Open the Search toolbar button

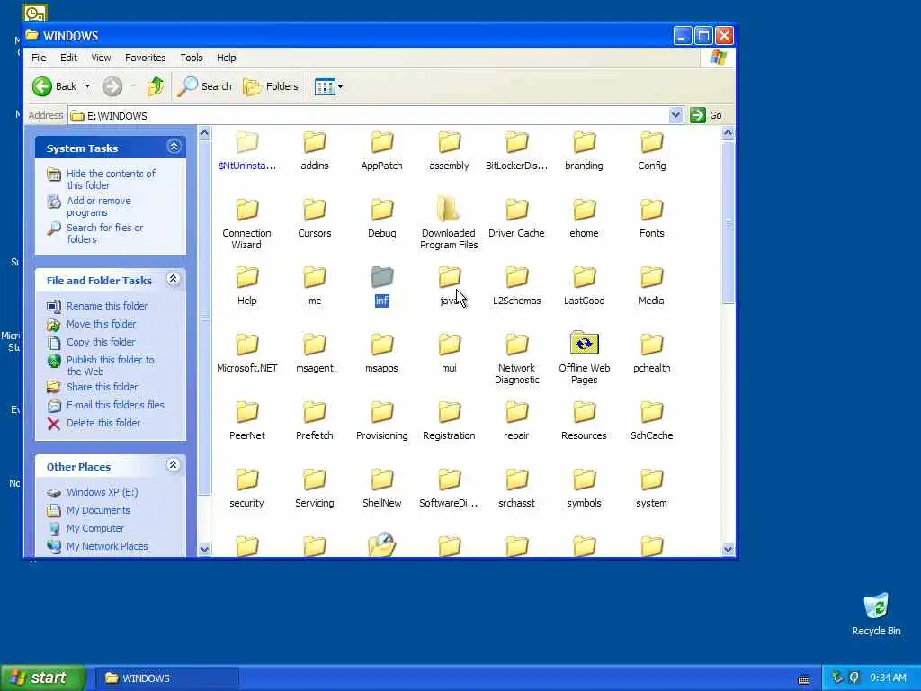point(205,87)
